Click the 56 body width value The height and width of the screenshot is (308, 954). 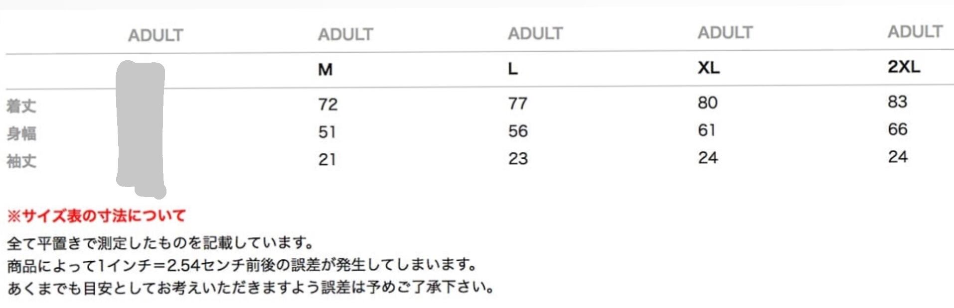(x=517, y=131)
